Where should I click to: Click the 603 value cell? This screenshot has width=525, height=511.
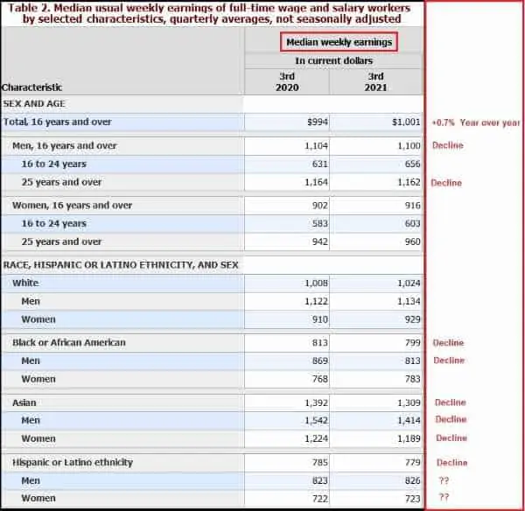(376, 224)
